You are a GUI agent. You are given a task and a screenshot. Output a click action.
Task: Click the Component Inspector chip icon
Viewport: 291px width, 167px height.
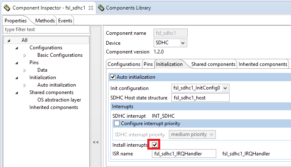click(x=7, y=8)
